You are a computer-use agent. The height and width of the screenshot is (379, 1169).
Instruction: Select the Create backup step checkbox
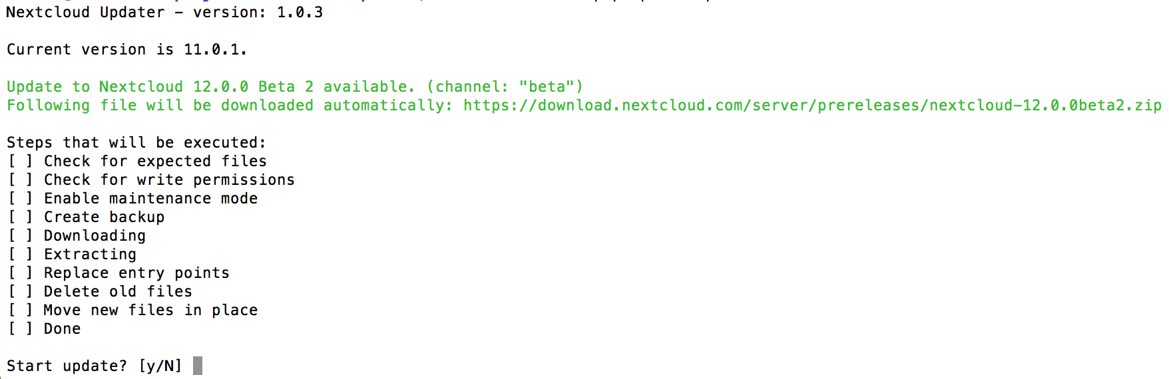[x=20, y=217]
